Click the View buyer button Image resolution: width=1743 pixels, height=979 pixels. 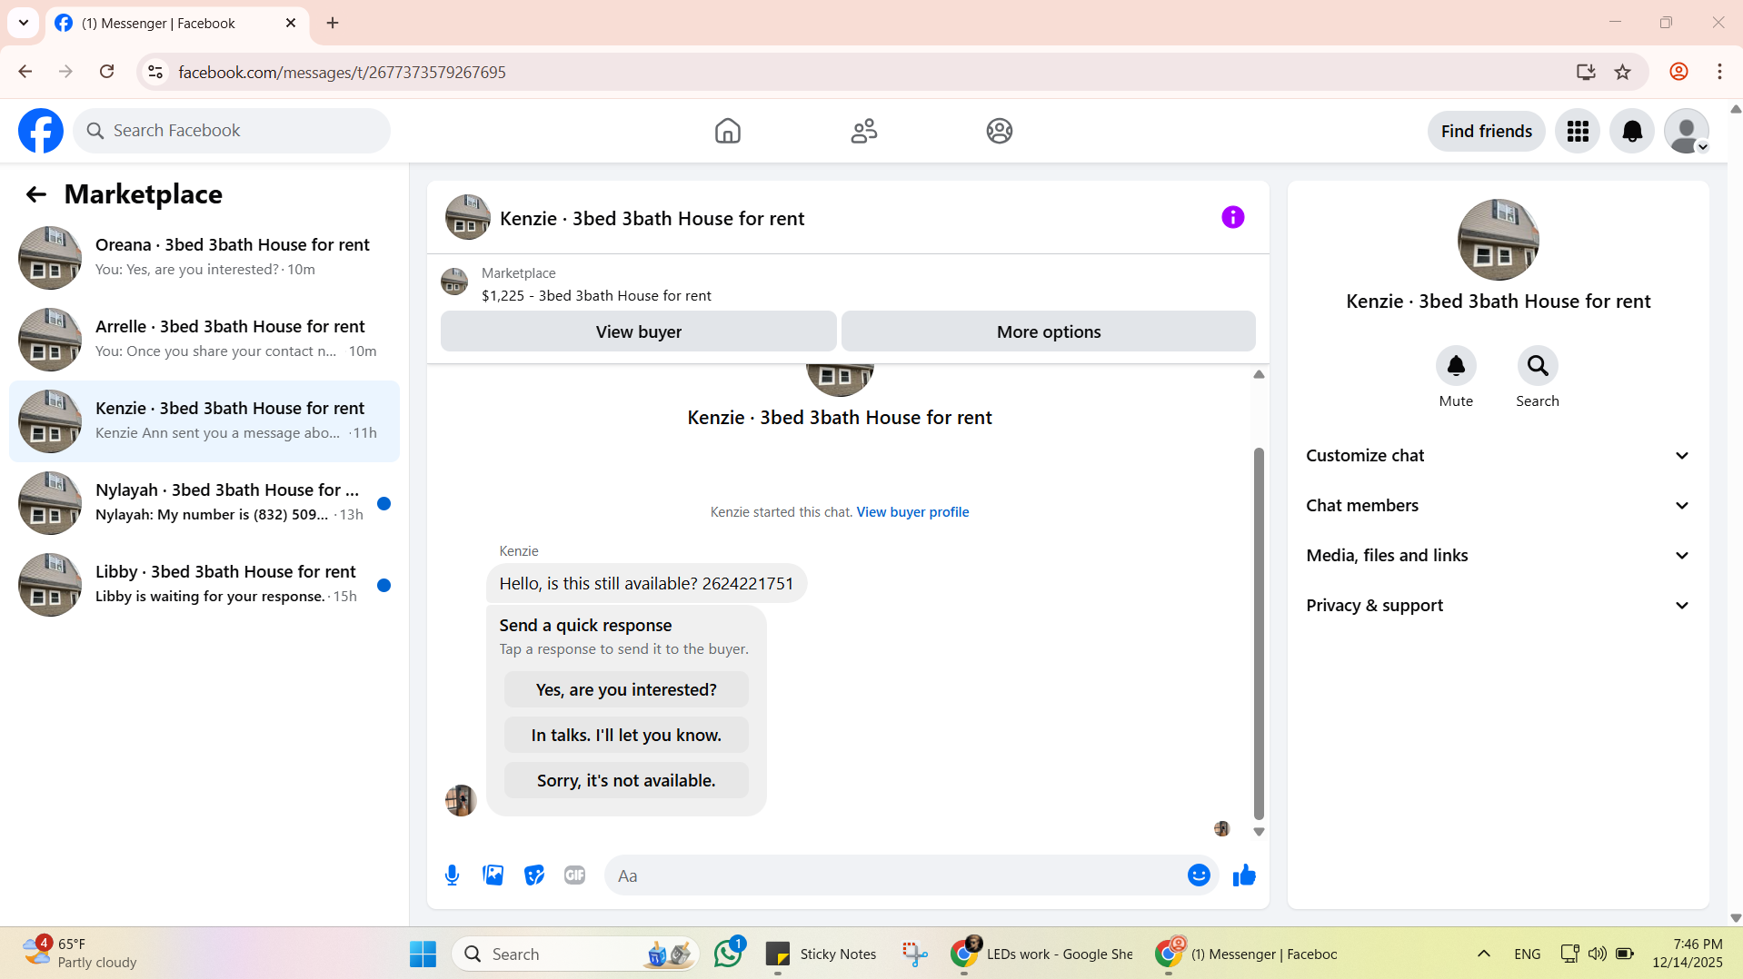coord(638,331)
